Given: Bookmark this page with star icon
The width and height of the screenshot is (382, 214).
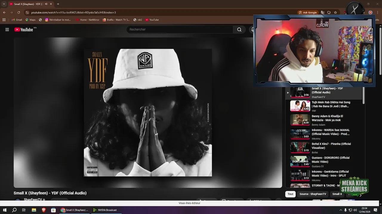Looking at the screenshot, I should point(335,12).
